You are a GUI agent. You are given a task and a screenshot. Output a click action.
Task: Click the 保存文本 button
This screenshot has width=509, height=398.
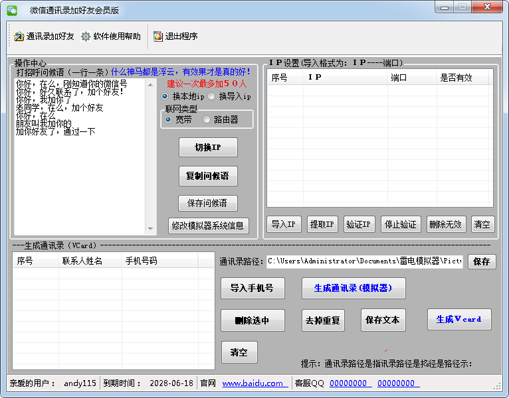(x=383, y=320)
